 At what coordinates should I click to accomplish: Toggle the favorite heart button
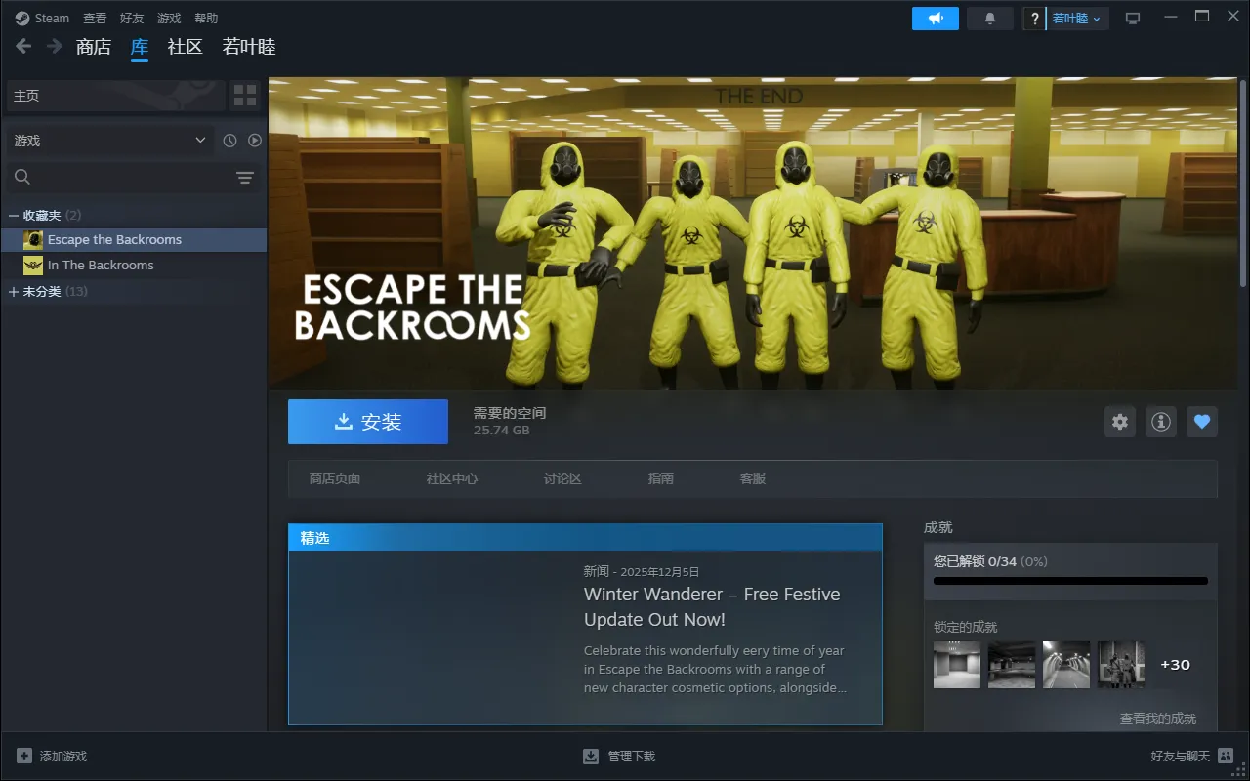click(1202, 422)
